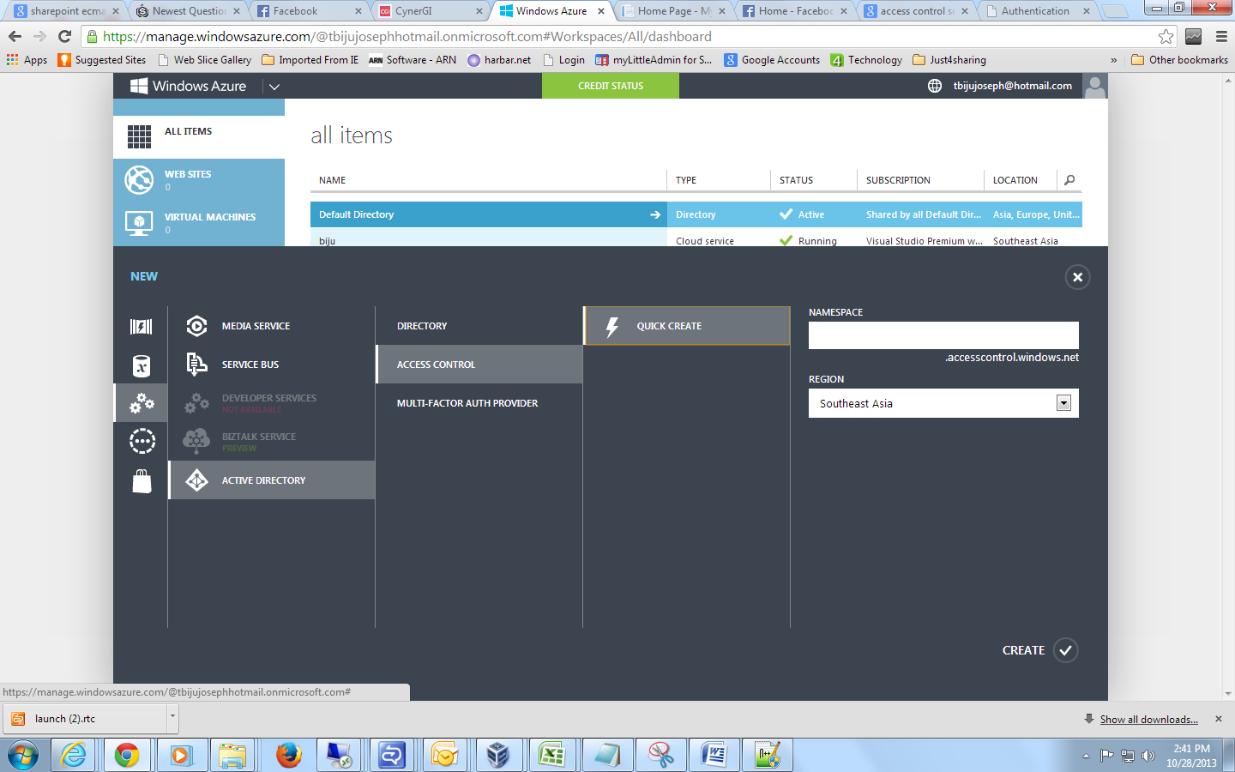The width and height of the screenshot is (1235, 772).
Task: Open the launch (2).rtc downloaded file
Action: [86, 719]
